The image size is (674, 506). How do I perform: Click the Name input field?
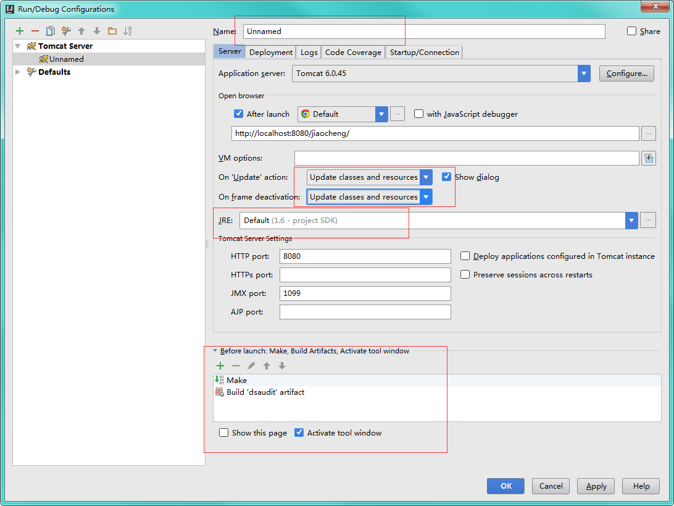pyautogui.click(x=424, y=32)
